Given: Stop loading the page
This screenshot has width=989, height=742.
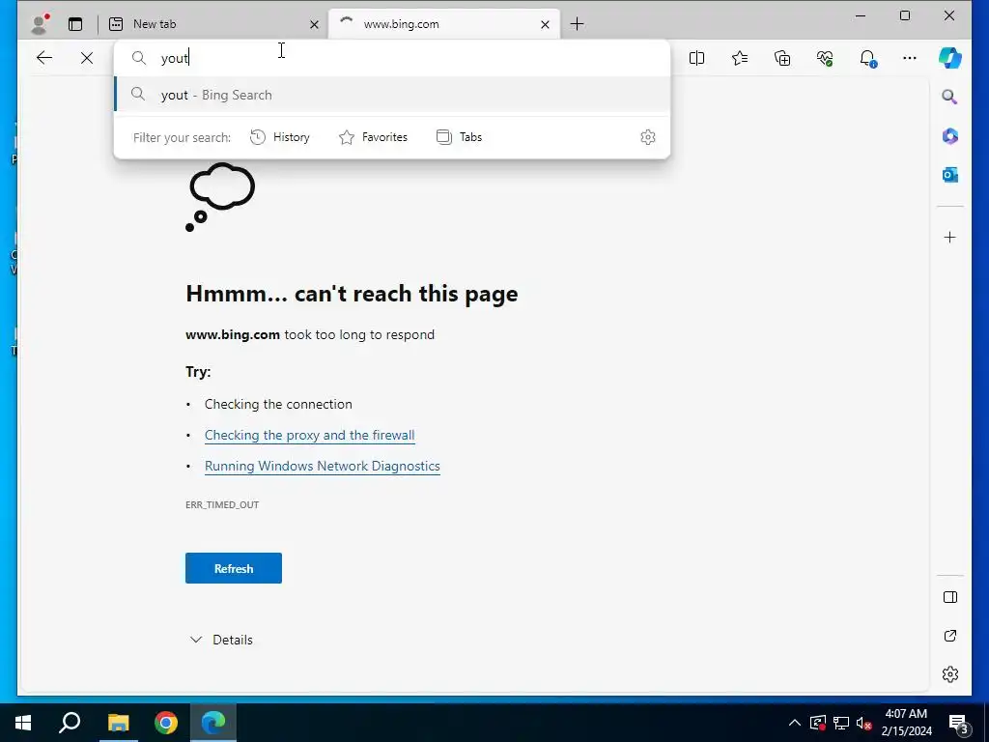Looking at the screenshot, I should (87, 58).
